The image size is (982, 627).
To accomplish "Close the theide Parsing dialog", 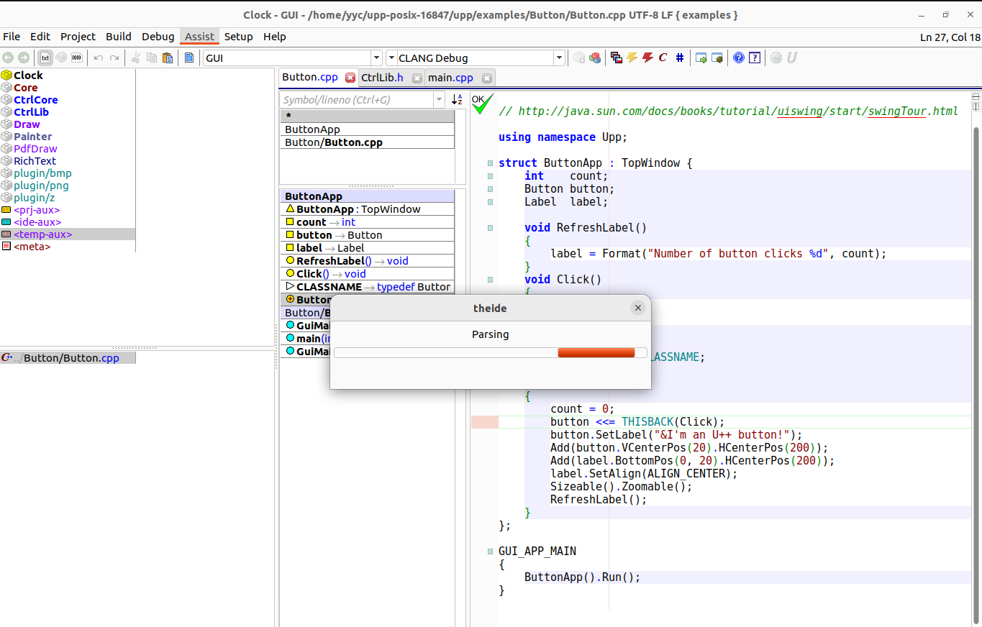I will 637,308.
